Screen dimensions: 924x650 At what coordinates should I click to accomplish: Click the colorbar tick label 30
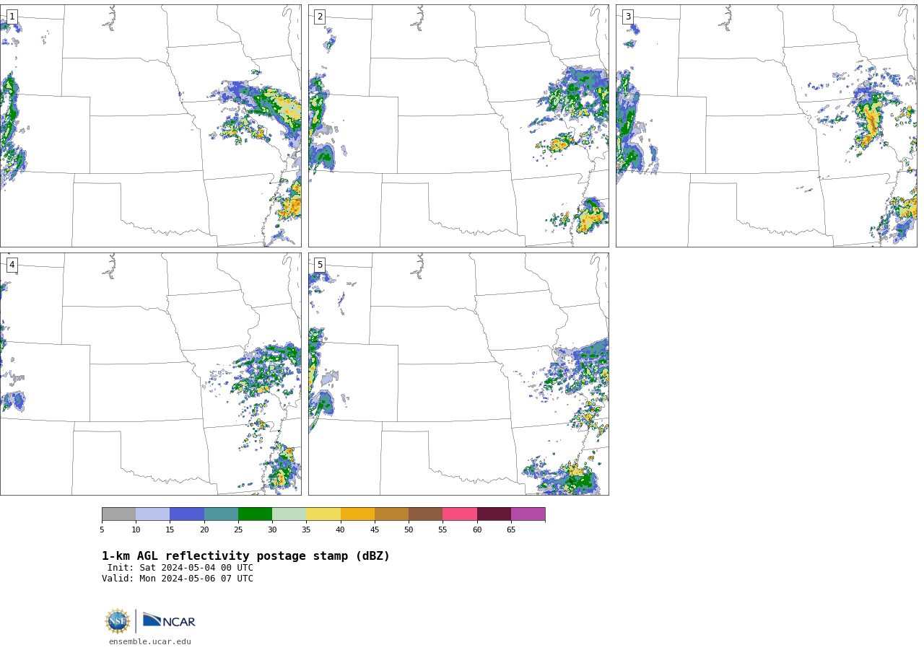(272, 530)
